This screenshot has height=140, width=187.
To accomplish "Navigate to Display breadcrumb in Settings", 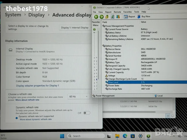I will [37, 15].
